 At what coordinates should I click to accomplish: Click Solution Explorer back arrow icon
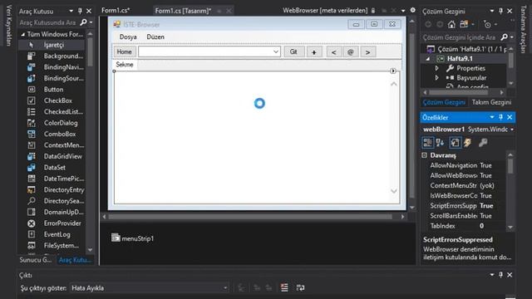tap(428, 24)
